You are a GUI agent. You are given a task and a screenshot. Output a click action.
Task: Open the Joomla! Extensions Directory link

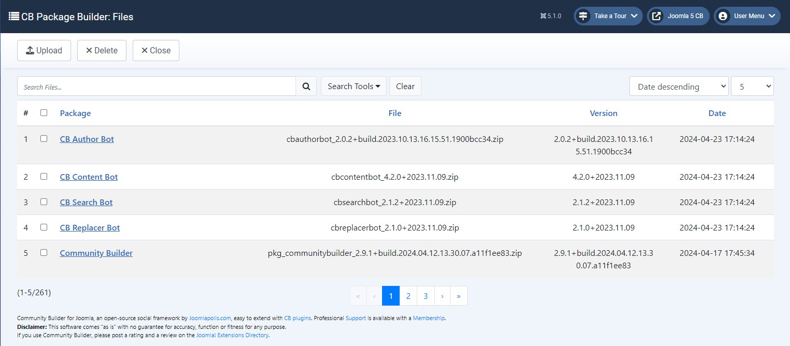(x=232, y=335)
